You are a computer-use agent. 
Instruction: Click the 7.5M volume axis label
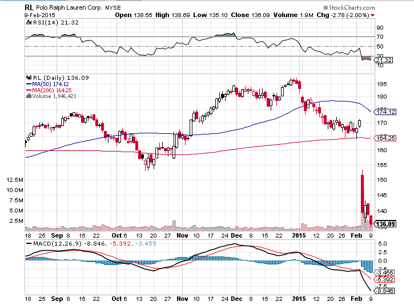16,201
